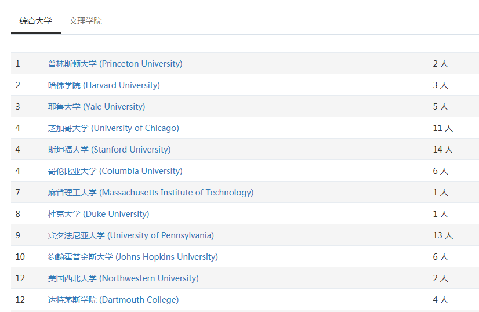The height and width of the screenshot is (312, 479).
Task: Click the 5 人 count for Yale
Action: pos(440,106)
